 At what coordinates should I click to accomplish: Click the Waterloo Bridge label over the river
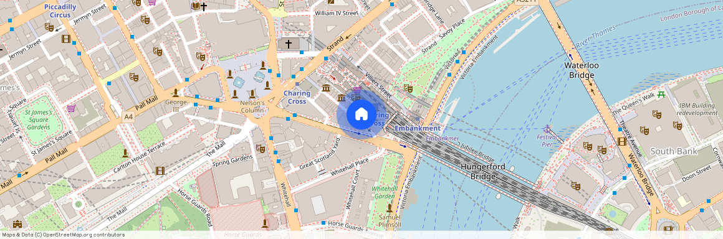click(582, 70)
